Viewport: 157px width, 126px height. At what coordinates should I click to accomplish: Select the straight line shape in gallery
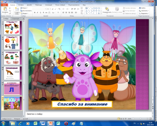pyautogui.click(x=89, y=8)
